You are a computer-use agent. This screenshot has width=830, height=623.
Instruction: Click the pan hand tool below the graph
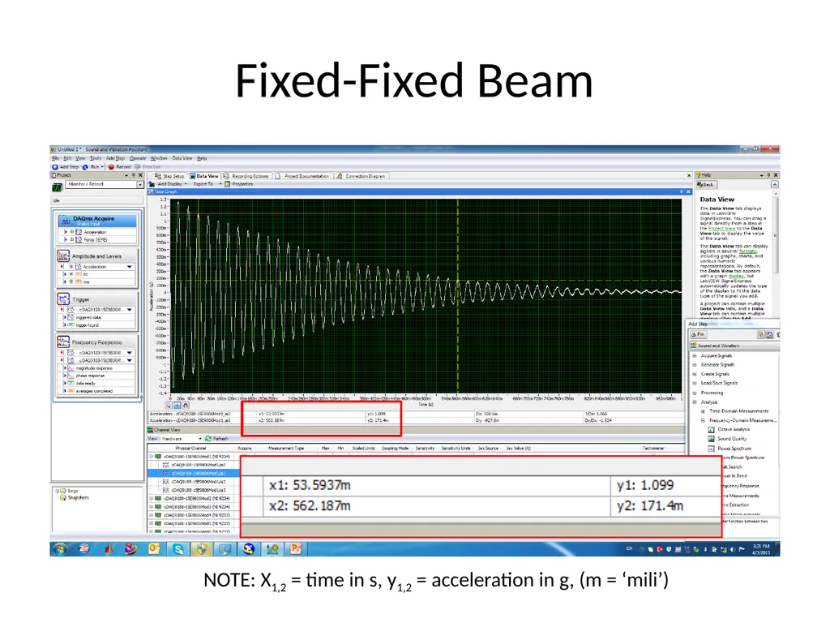pos(186,406)
